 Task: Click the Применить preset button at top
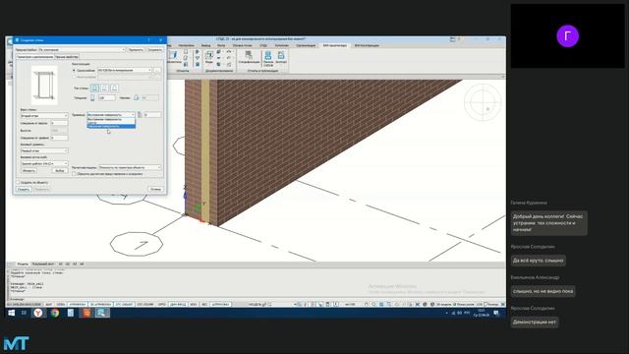click(x=136, y=50)
